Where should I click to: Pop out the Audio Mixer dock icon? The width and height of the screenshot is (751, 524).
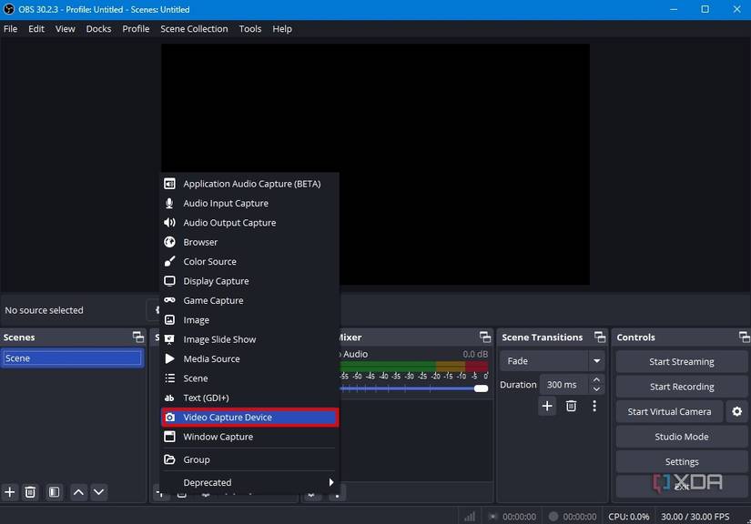pyautogui.click(x=485, y=337)
